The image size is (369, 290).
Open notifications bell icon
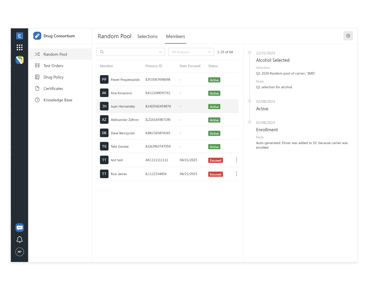tap(19, 240)
